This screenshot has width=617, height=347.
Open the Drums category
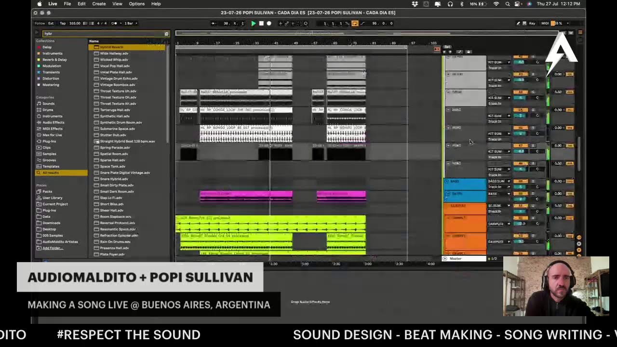48,110
